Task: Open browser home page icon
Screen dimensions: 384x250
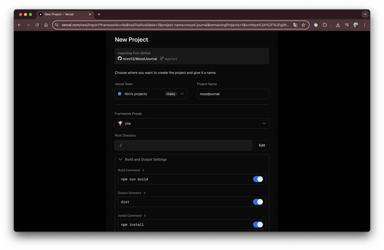Action: pos(46,25)
